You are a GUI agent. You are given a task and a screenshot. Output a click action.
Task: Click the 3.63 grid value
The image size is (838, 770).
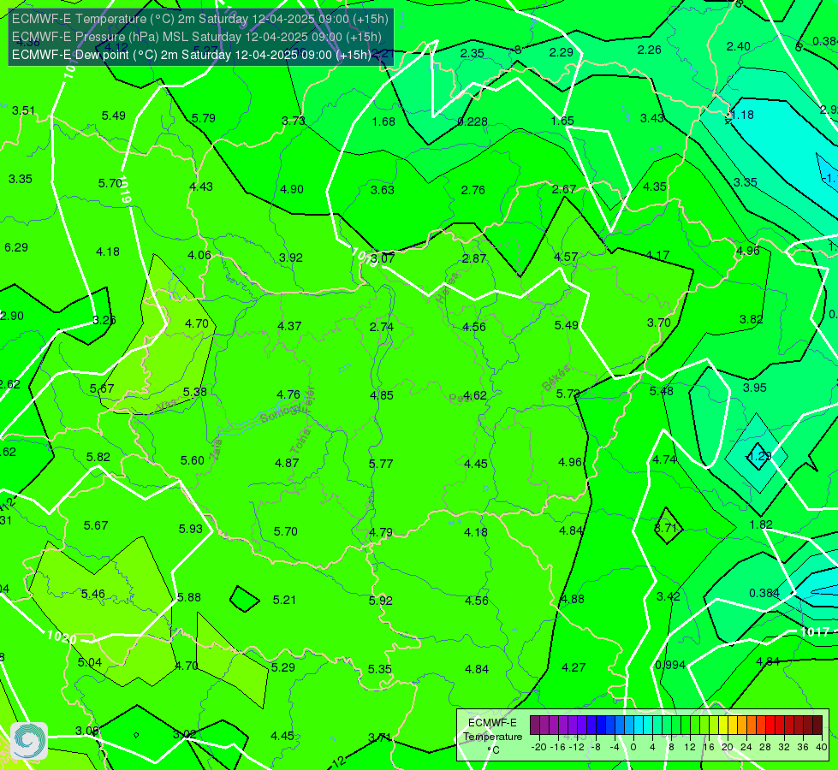383,190
